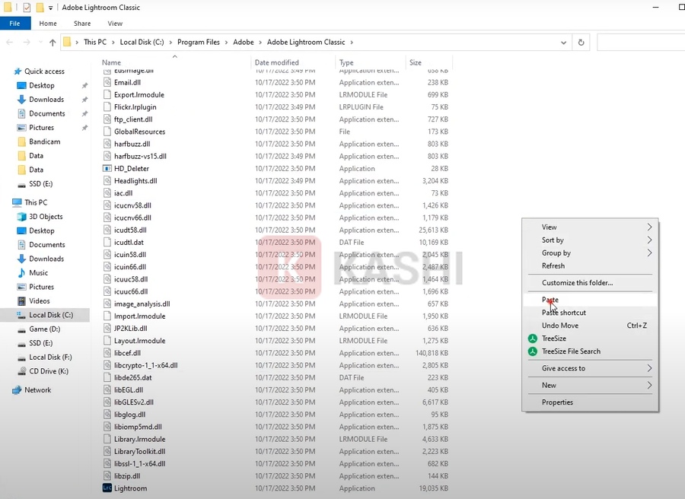Click the blue File menu button
The height and width of the screenshot is (499, 685).
point(15,24)
